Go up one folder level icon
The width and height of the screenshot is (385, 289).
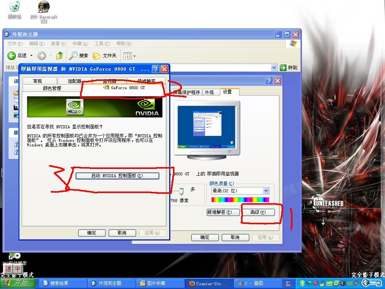point(59,56)
